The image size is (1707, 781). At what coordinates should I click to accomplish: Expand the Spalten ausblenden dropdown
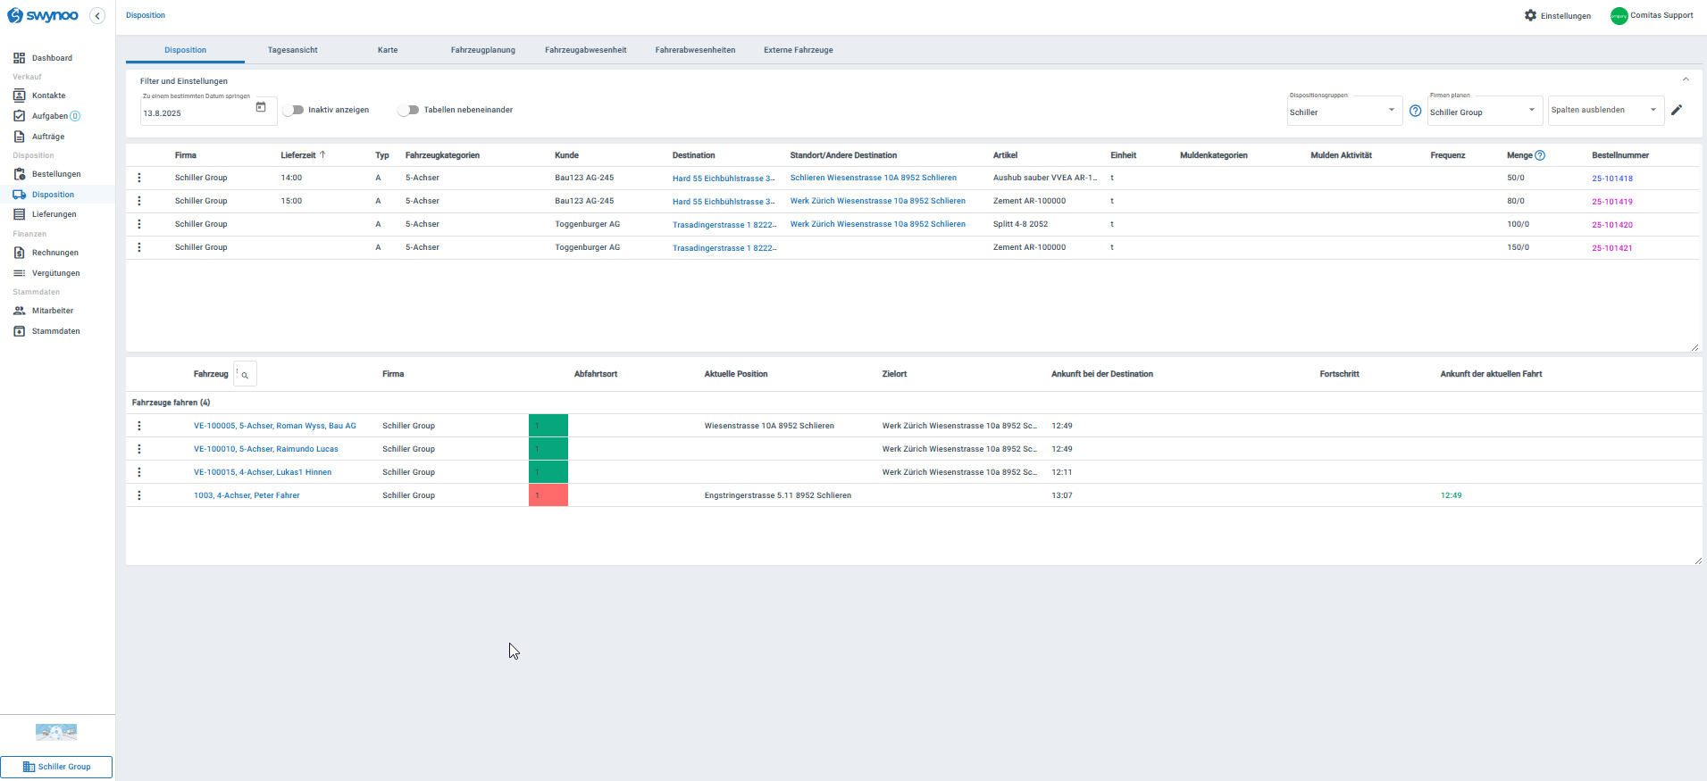pyautogui.click(x=1606, y=110)
